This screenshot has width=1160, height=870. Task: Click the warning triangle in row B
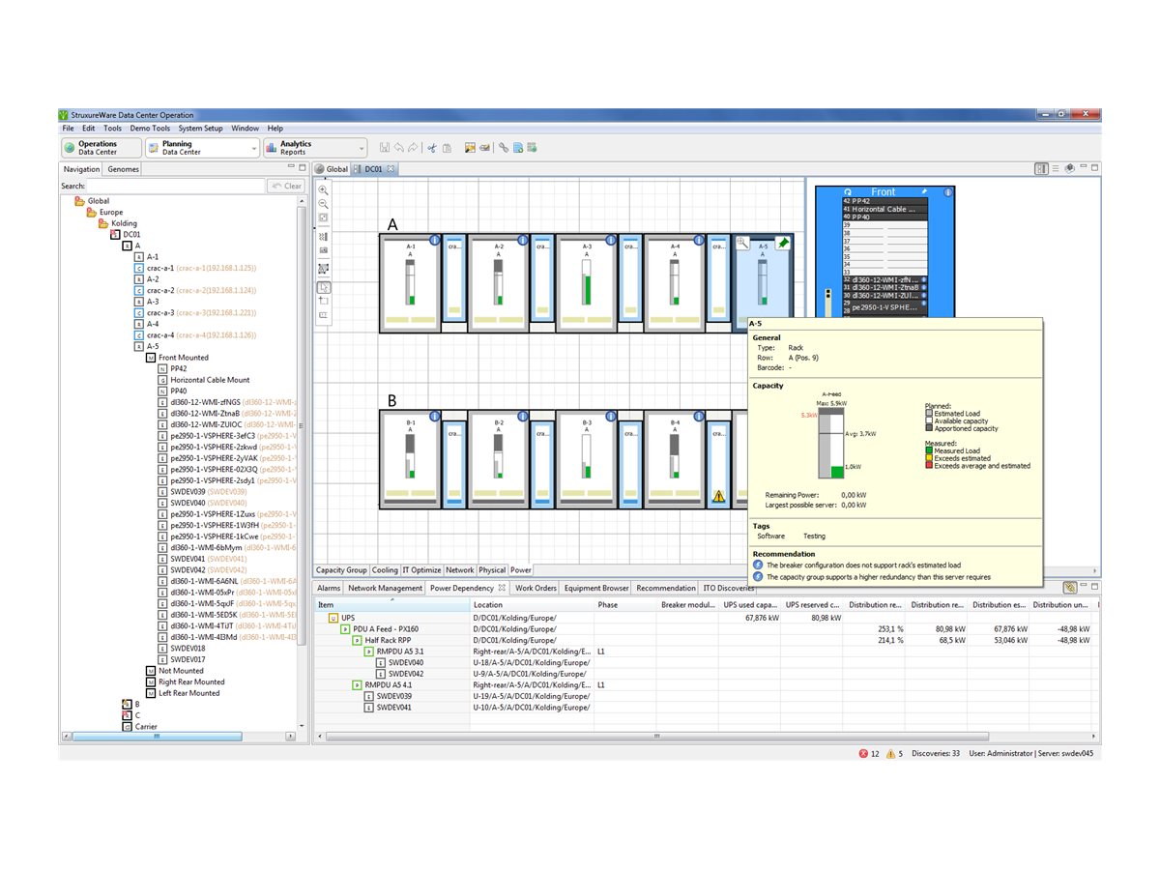[718, 496]
